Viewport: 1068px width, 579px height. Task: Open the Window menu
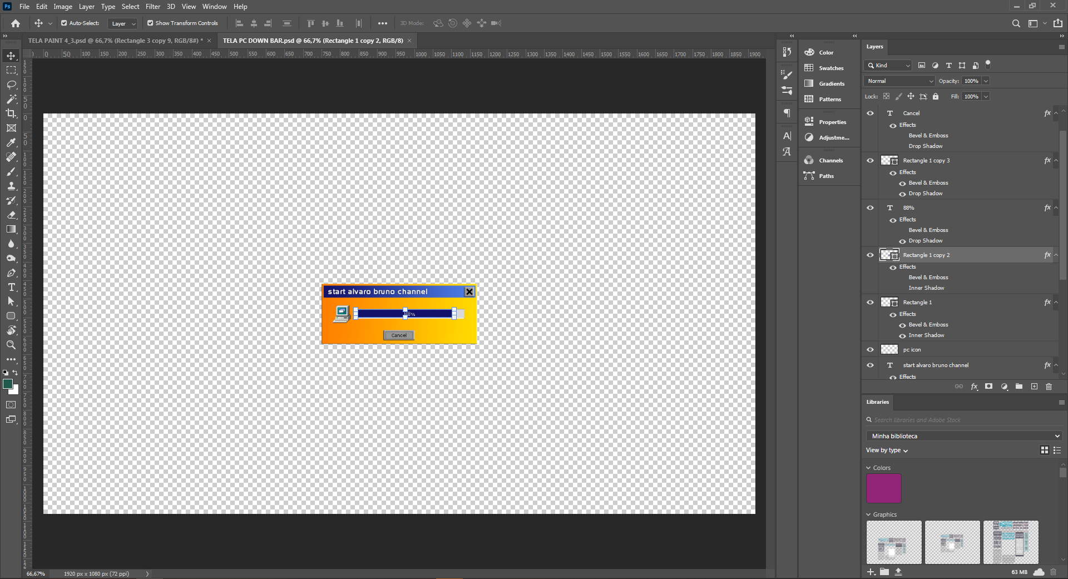tap(214, 7)
